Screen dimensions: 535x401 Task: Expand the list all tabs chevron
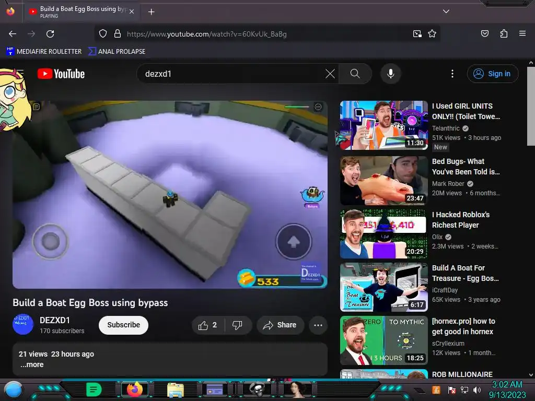pos(446,11)
